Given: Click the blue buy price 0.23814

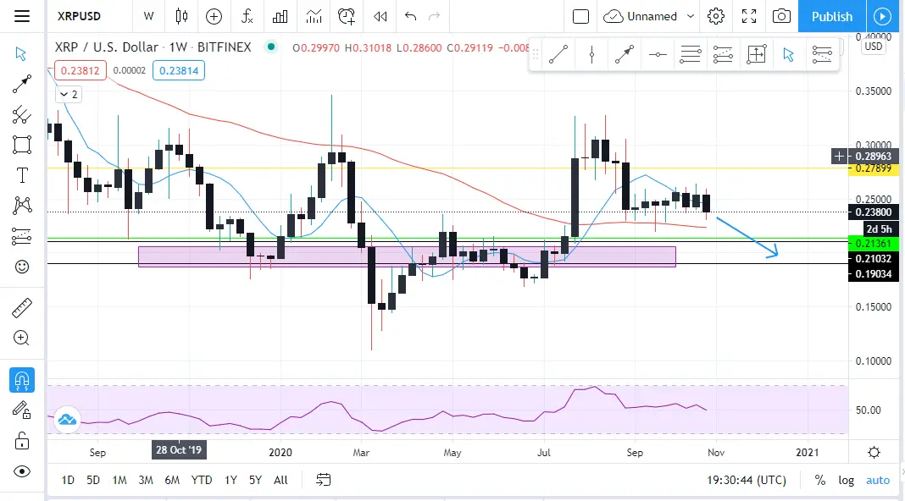Looking at the screenshot, I should pos(179,70).
